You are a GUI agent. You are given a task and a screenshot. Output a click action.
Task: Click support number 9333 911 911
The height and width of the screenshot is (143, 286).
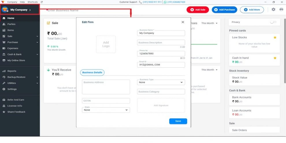point(152,2)
